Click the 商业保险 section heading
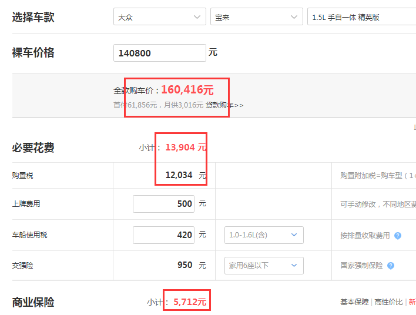 33,302
